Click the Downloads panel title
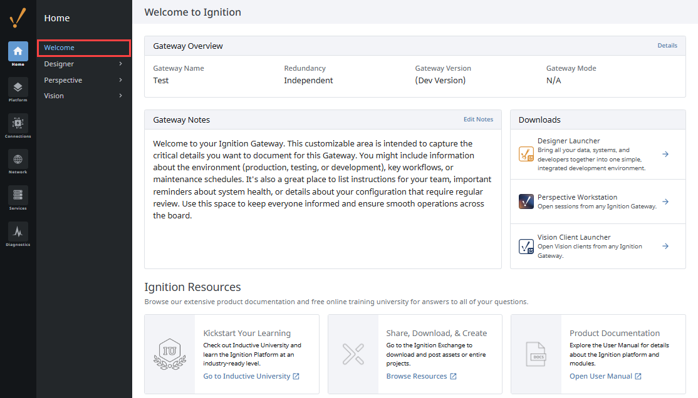The image size is (698, 398). point(539,120)
